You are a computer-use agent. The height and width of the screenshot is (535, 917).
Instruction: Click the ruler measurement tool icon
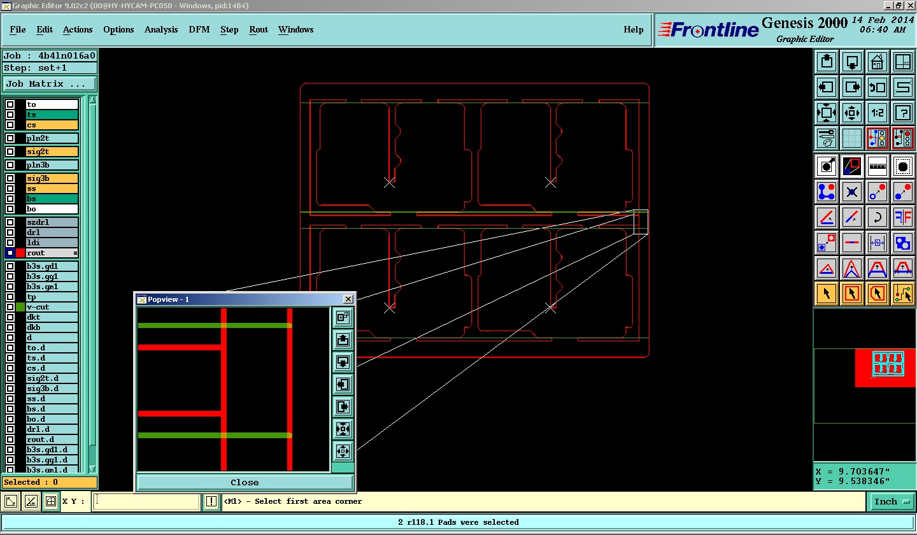(x=878, y=166)
